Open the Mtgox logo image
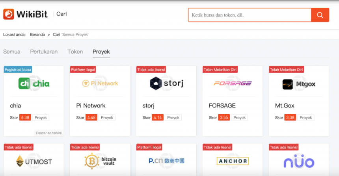Screen dimensions: 339x176 (298, 83)
